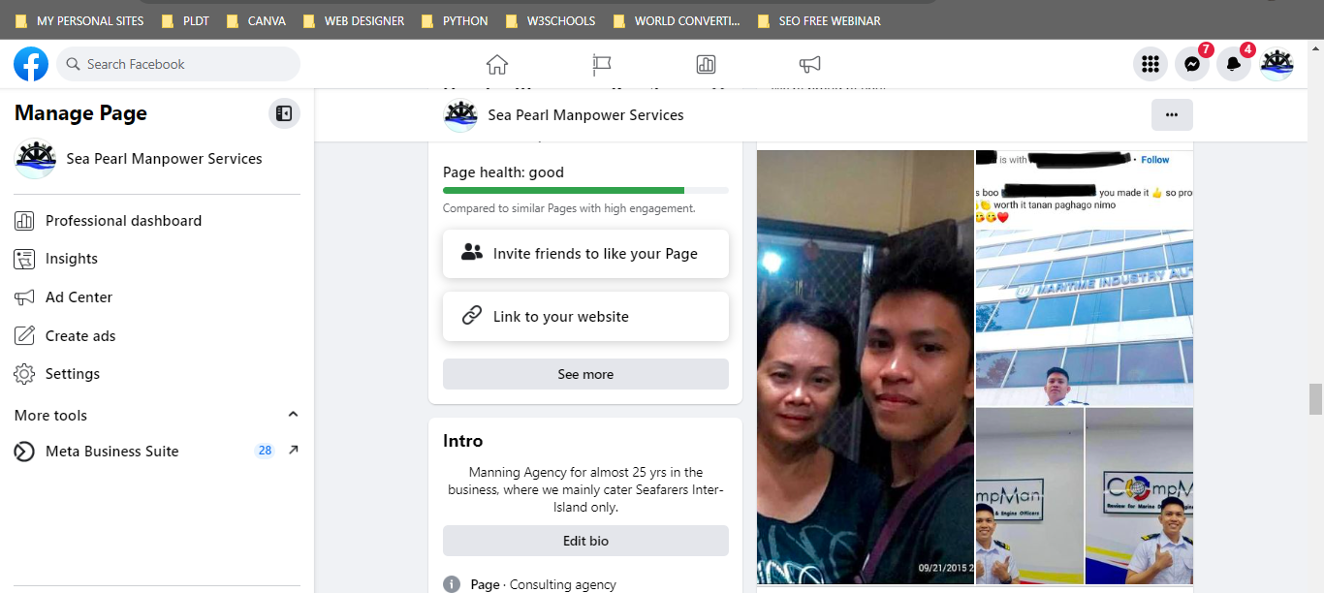Open SEO FREE WEBINAR bookmark folder
1324x593 pixels.
[x=819, y=20]
